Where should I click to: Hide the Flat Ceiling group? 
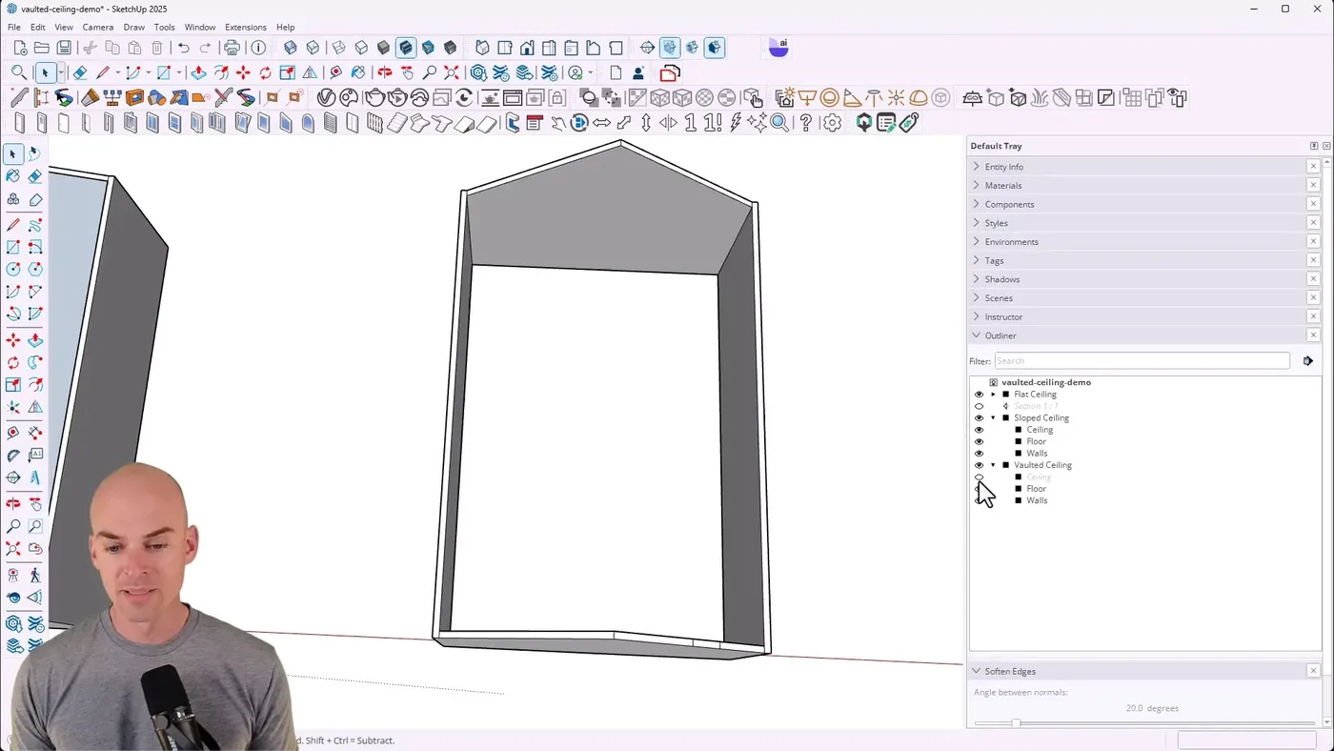pyautogui.click(x=979, y=395)
